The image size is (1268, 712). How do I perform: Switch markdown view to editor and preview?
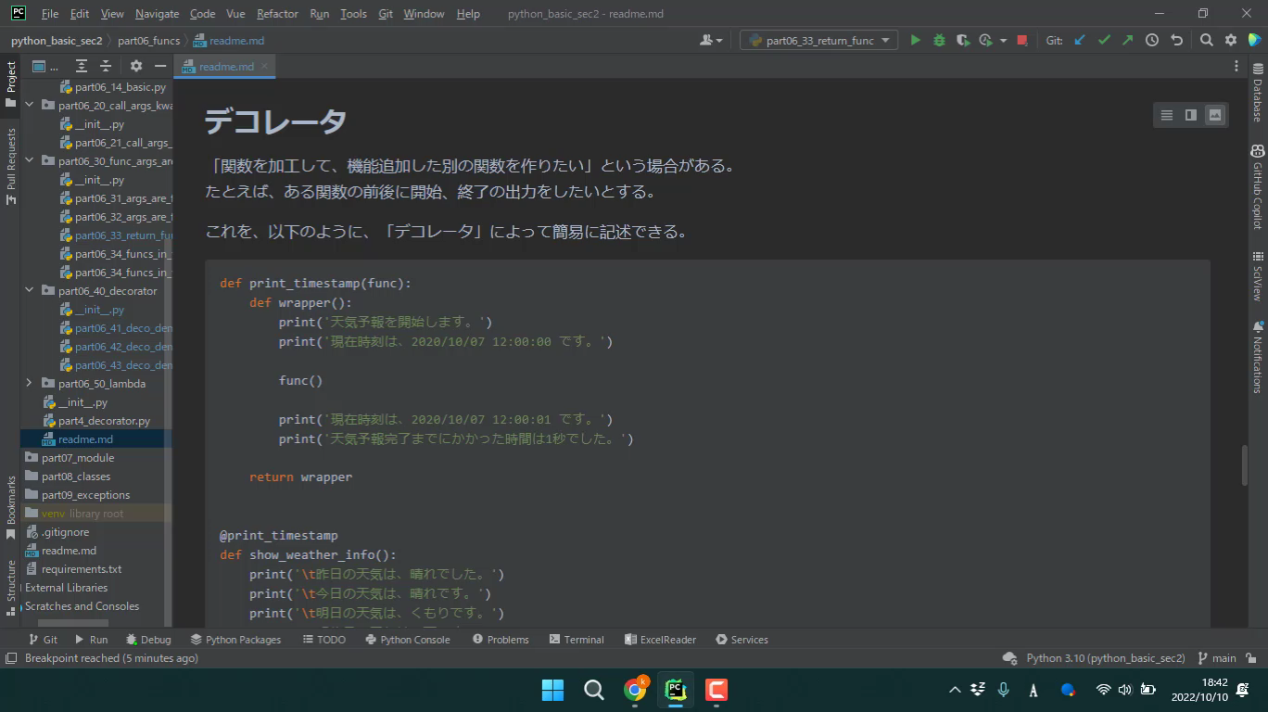pos(1191,115)
